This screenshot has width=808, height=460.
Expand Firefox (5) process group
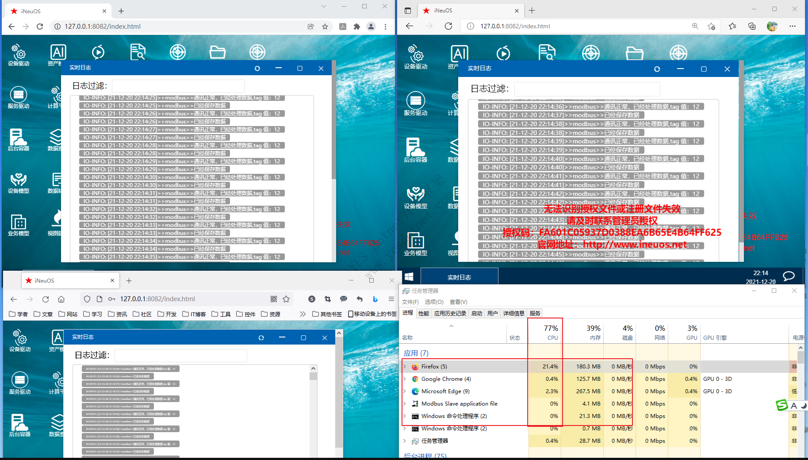point(405,367)
